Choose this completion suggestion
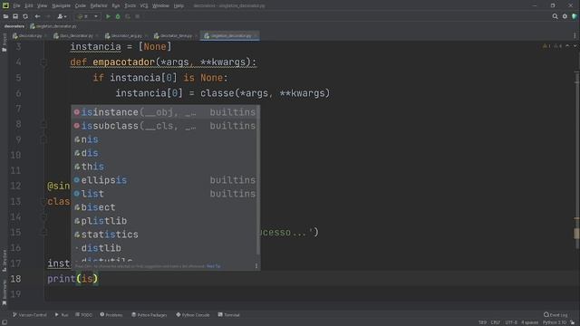The height and width of the screenshot is (326, 580). (165, 167)
